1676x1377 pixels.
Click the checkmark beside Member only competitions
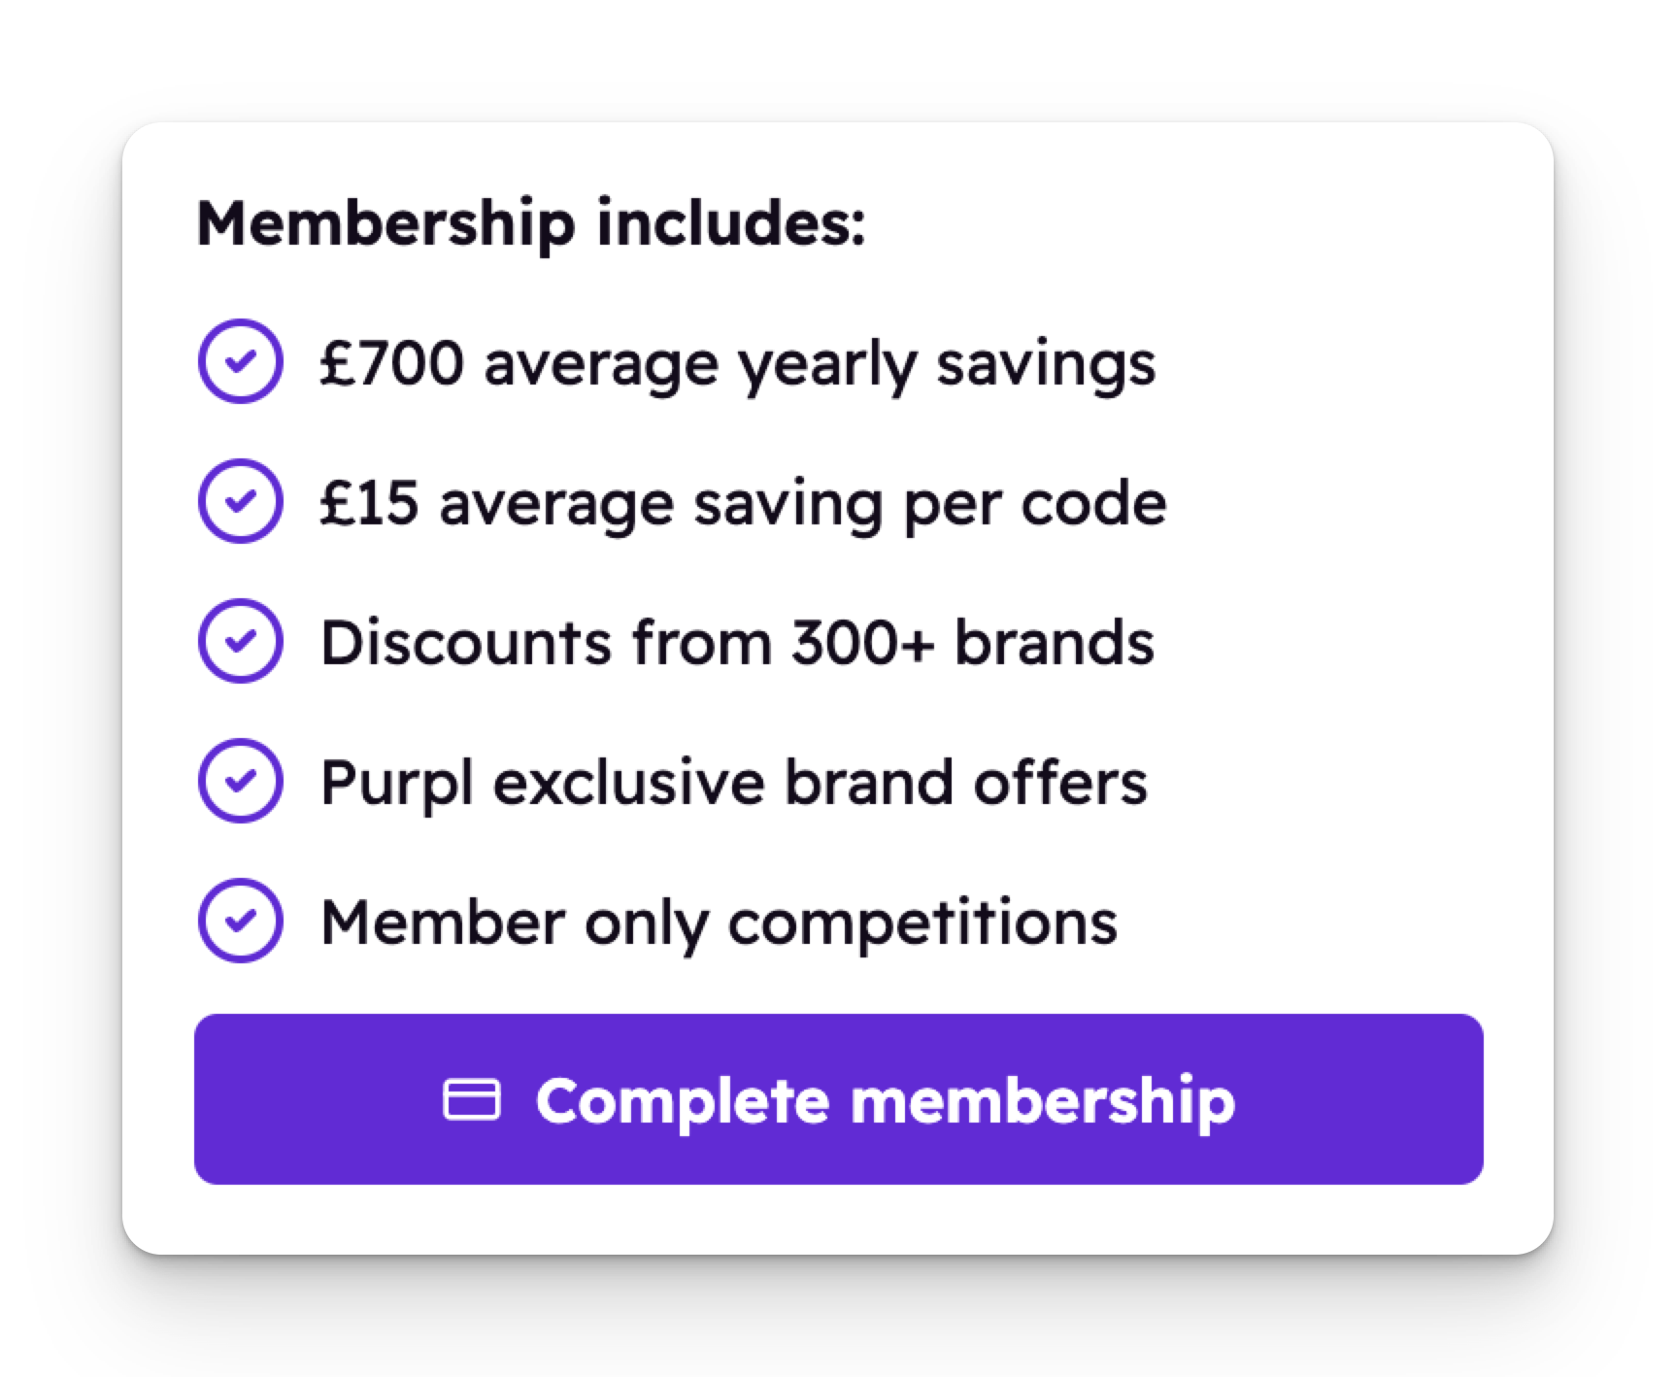(x=241, y=921)
